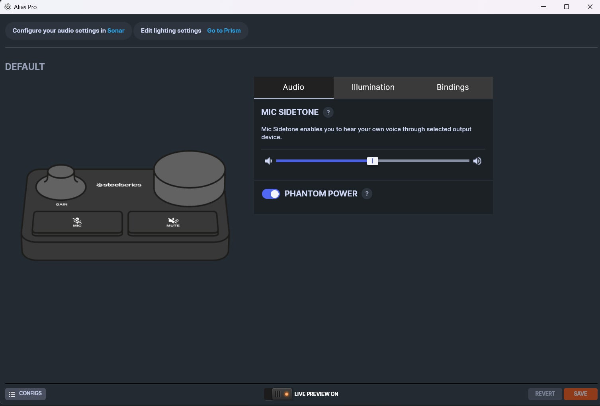This screenshot has height=406, width=600.
Task: Click the high volume speaker icon
Action: pyautogui.click(x=477, y=161)
